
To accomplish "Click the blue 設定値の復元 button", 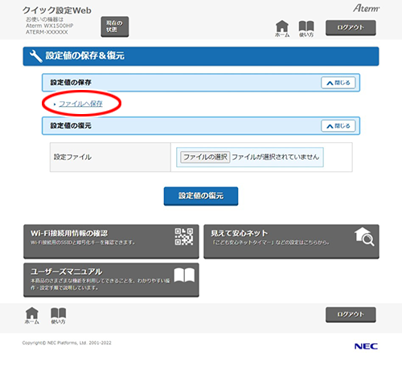I will [x=201, y=196].
